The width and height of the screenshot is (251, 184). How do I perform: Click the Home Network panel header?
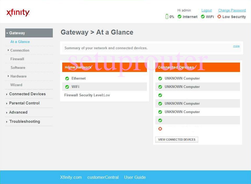pos(105,67)
